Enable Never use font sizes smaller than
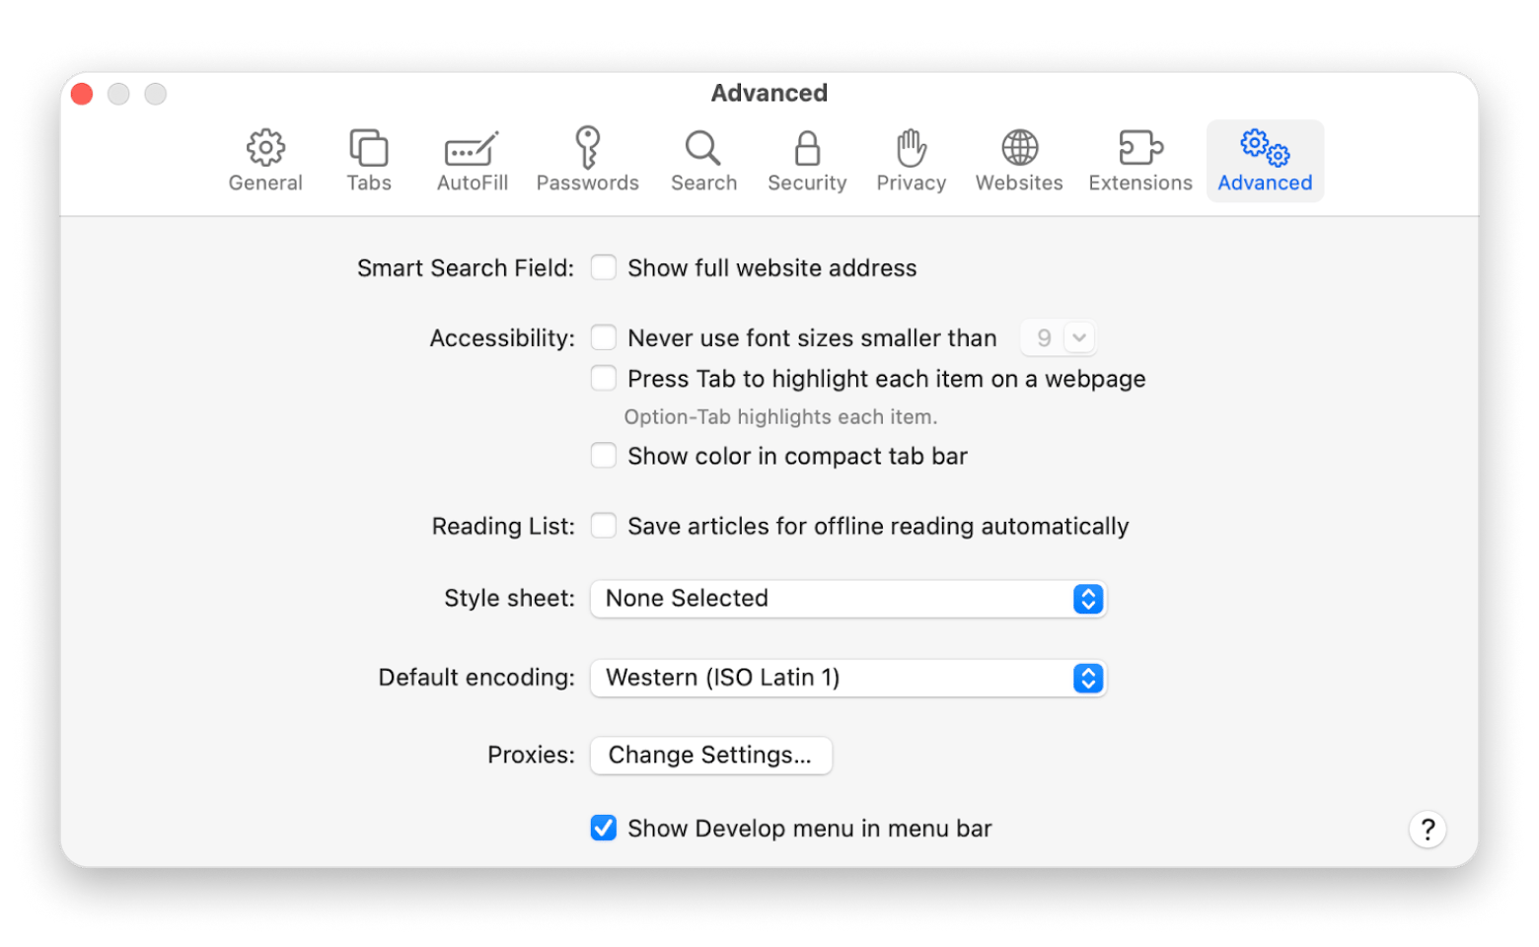Screen dimensions: 1539x947 (604, 337)
